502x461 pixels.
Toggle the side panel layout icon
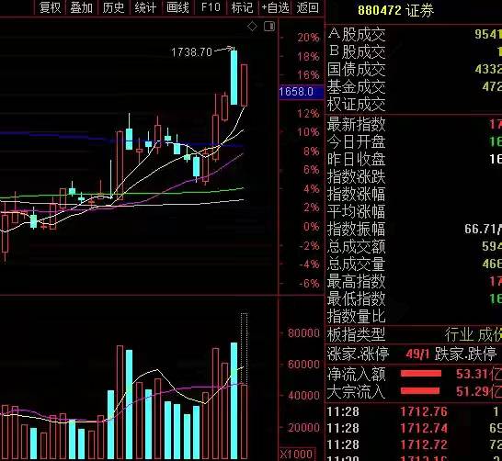pos(269,27)
